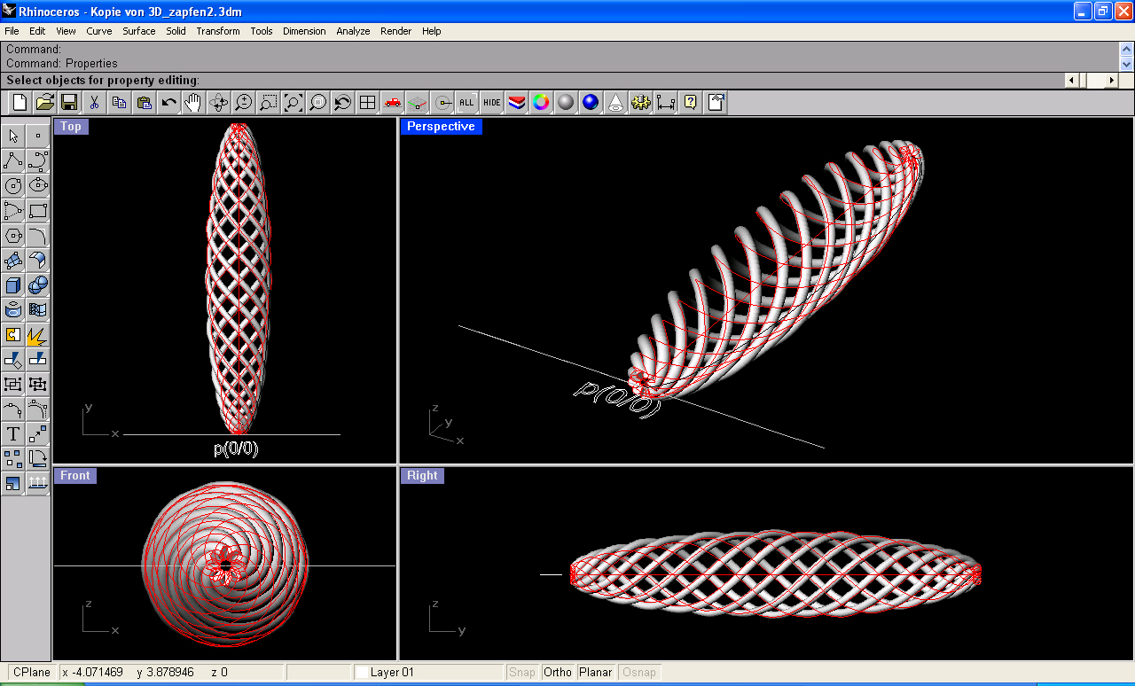Click the Zoom selected icon

[317, 103]
